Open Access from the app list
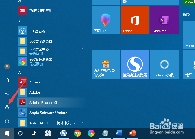The width and height of the screenshot is (195, 139). click(52, 82)
